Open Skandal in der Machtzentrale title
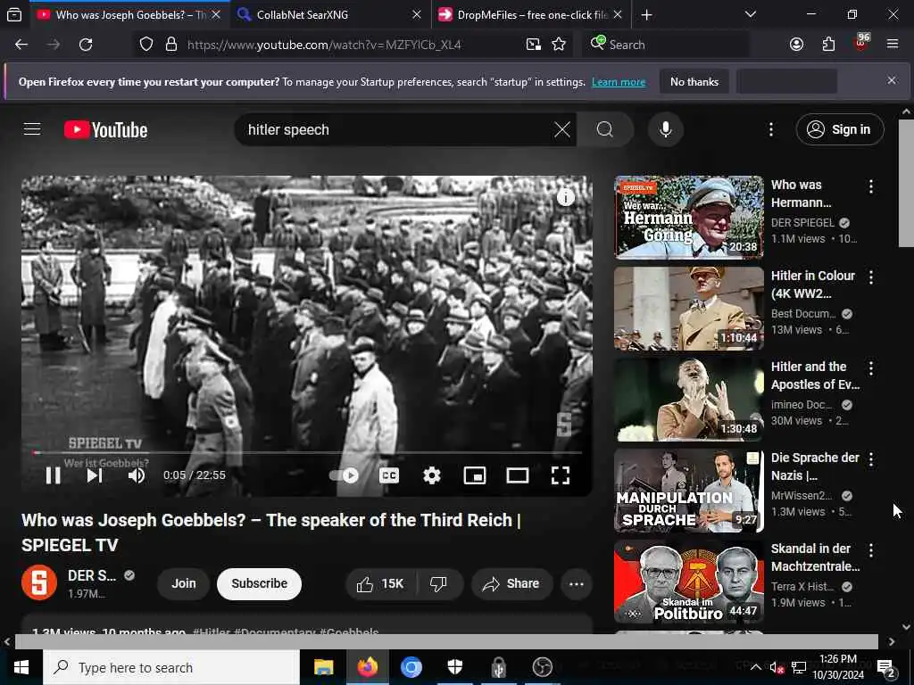Viewport: 914px width, 685px height. tap(815, 557)
